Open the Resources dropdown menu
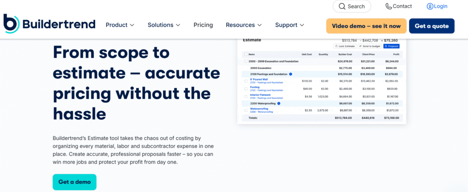The height and width of the screenshot is (192, 468). (244, 25)
